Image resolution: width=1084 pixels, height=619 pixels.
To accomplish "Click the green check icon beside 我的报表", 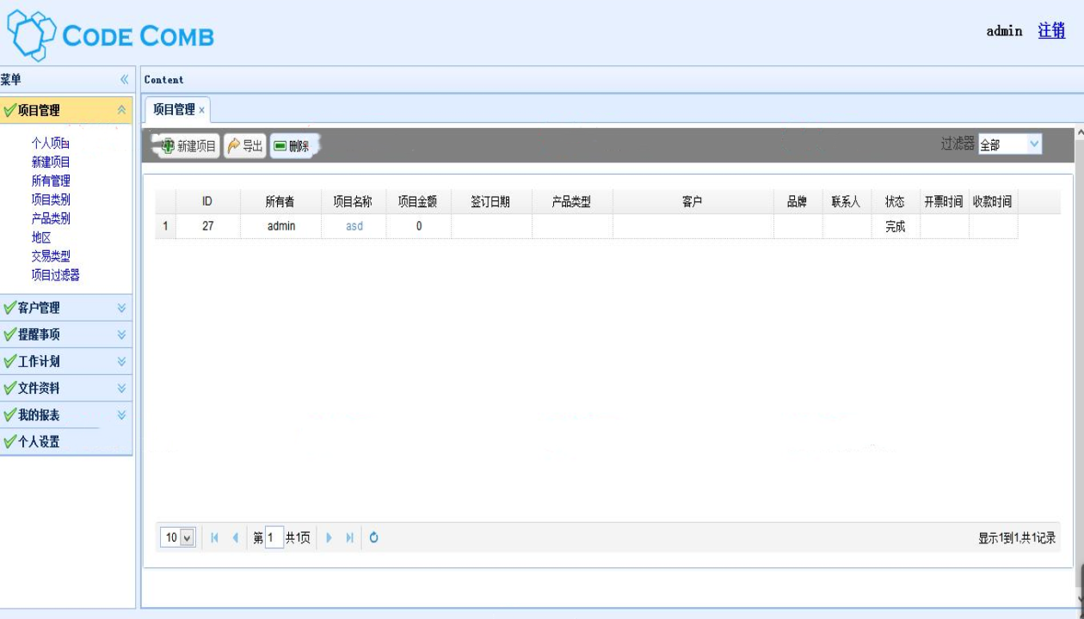I will (x=9, y=414).
